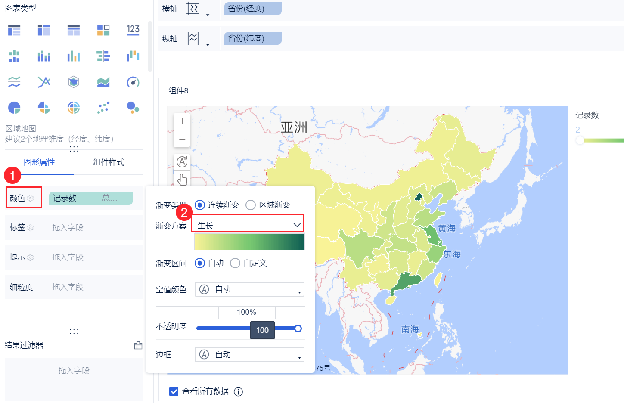The image size is (624, 403).
Task: Select the 区域渐变 radio option
Action: coord(251,205)
